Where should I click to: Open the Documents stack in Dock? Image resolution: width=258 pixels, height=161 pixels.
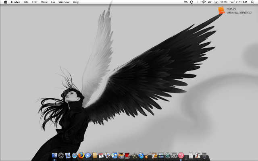click(x=191, y=155)
